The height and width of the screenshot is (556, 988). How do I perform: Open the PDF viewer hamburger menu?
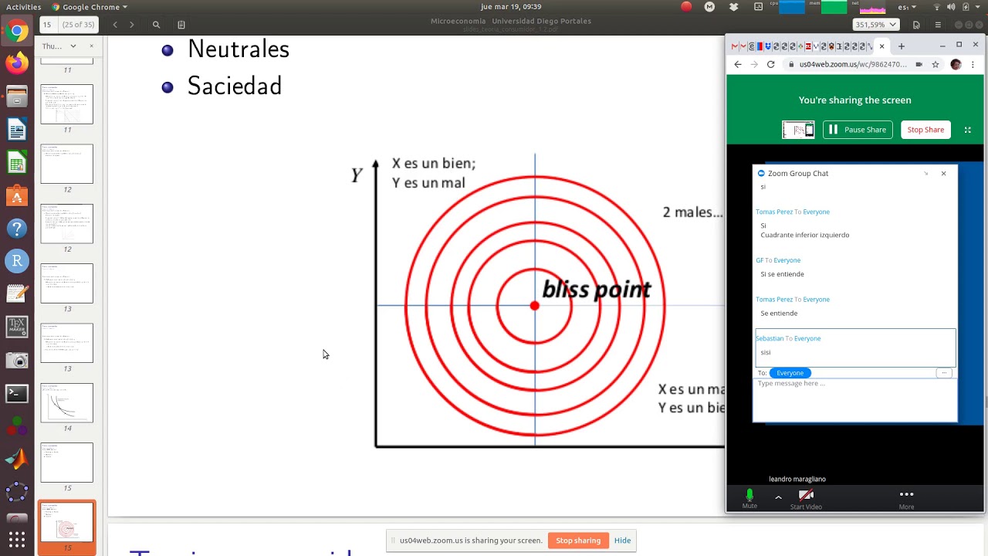[x=938, y=25]
